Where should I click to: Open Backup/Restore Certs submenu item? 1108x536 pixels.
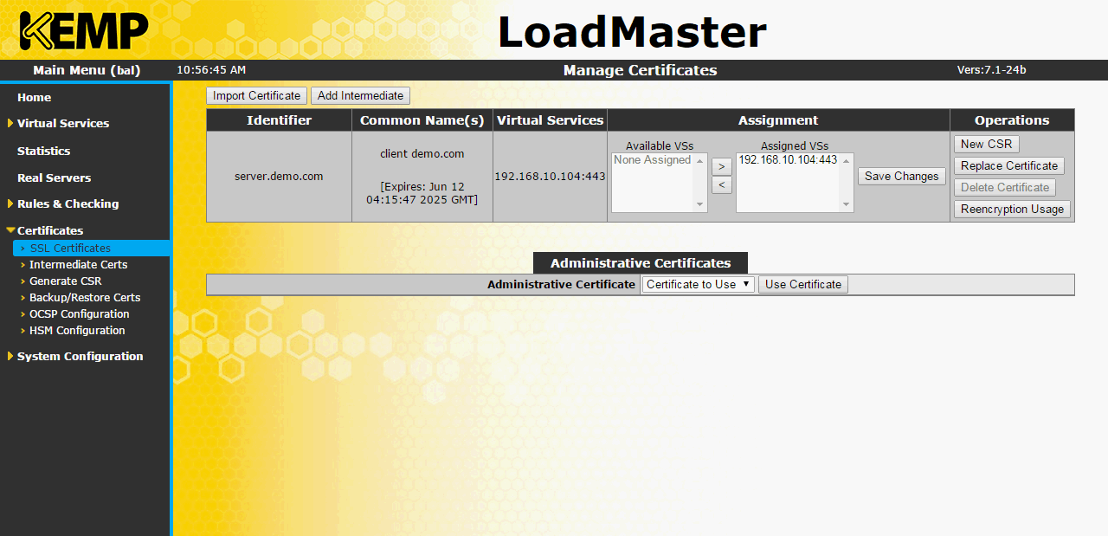85,297
